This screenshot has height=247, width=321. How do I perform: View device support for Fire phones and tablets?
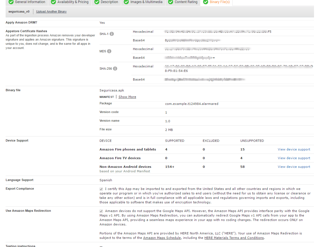coord(294,149)
